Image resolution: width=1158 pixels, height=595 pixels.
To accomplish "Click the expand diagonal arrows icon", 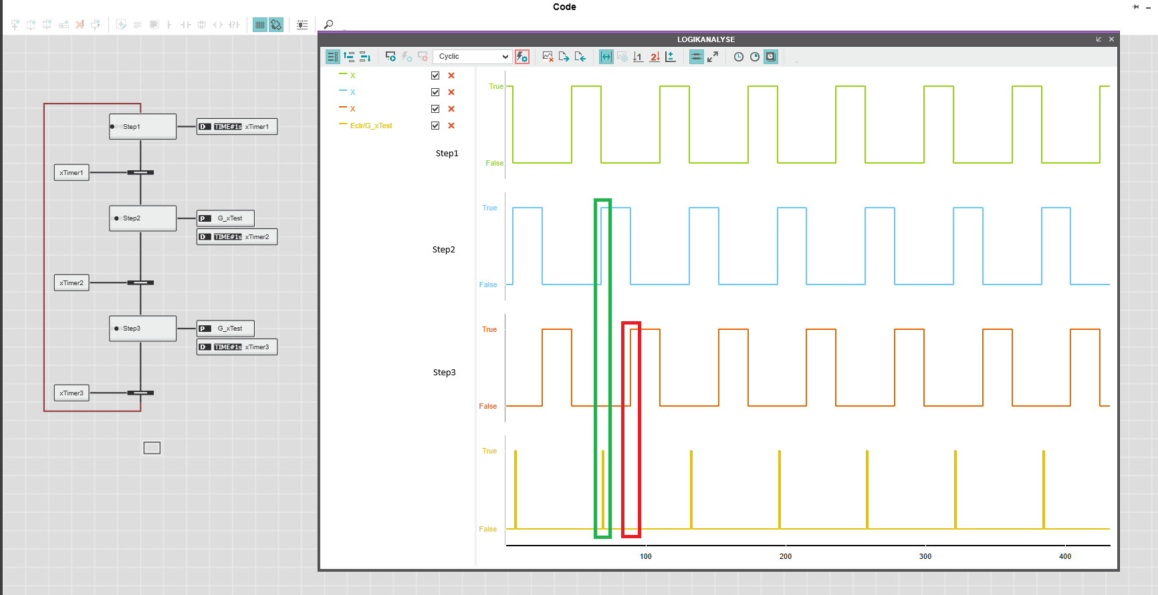I will click(713, 57).
